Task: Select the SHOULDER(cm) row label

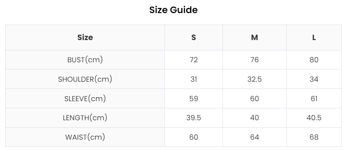Action: pos(85,79)
